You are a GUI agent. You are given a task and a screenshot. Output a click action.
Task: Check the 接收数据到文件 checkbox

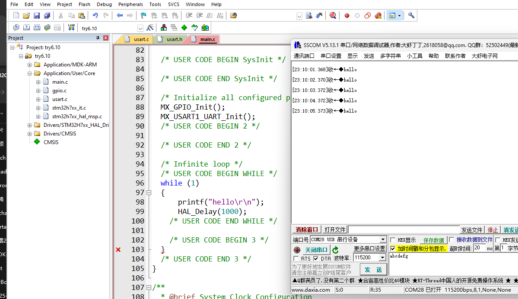pos(451,239)
